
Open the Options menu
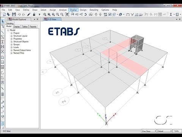(x=105, y=10)
